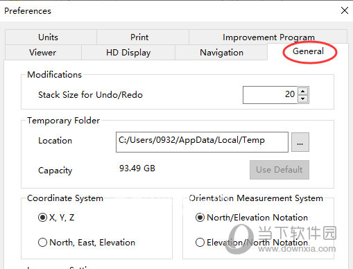Select the General tab
353x269 pixels.
(x=308, y=51)
